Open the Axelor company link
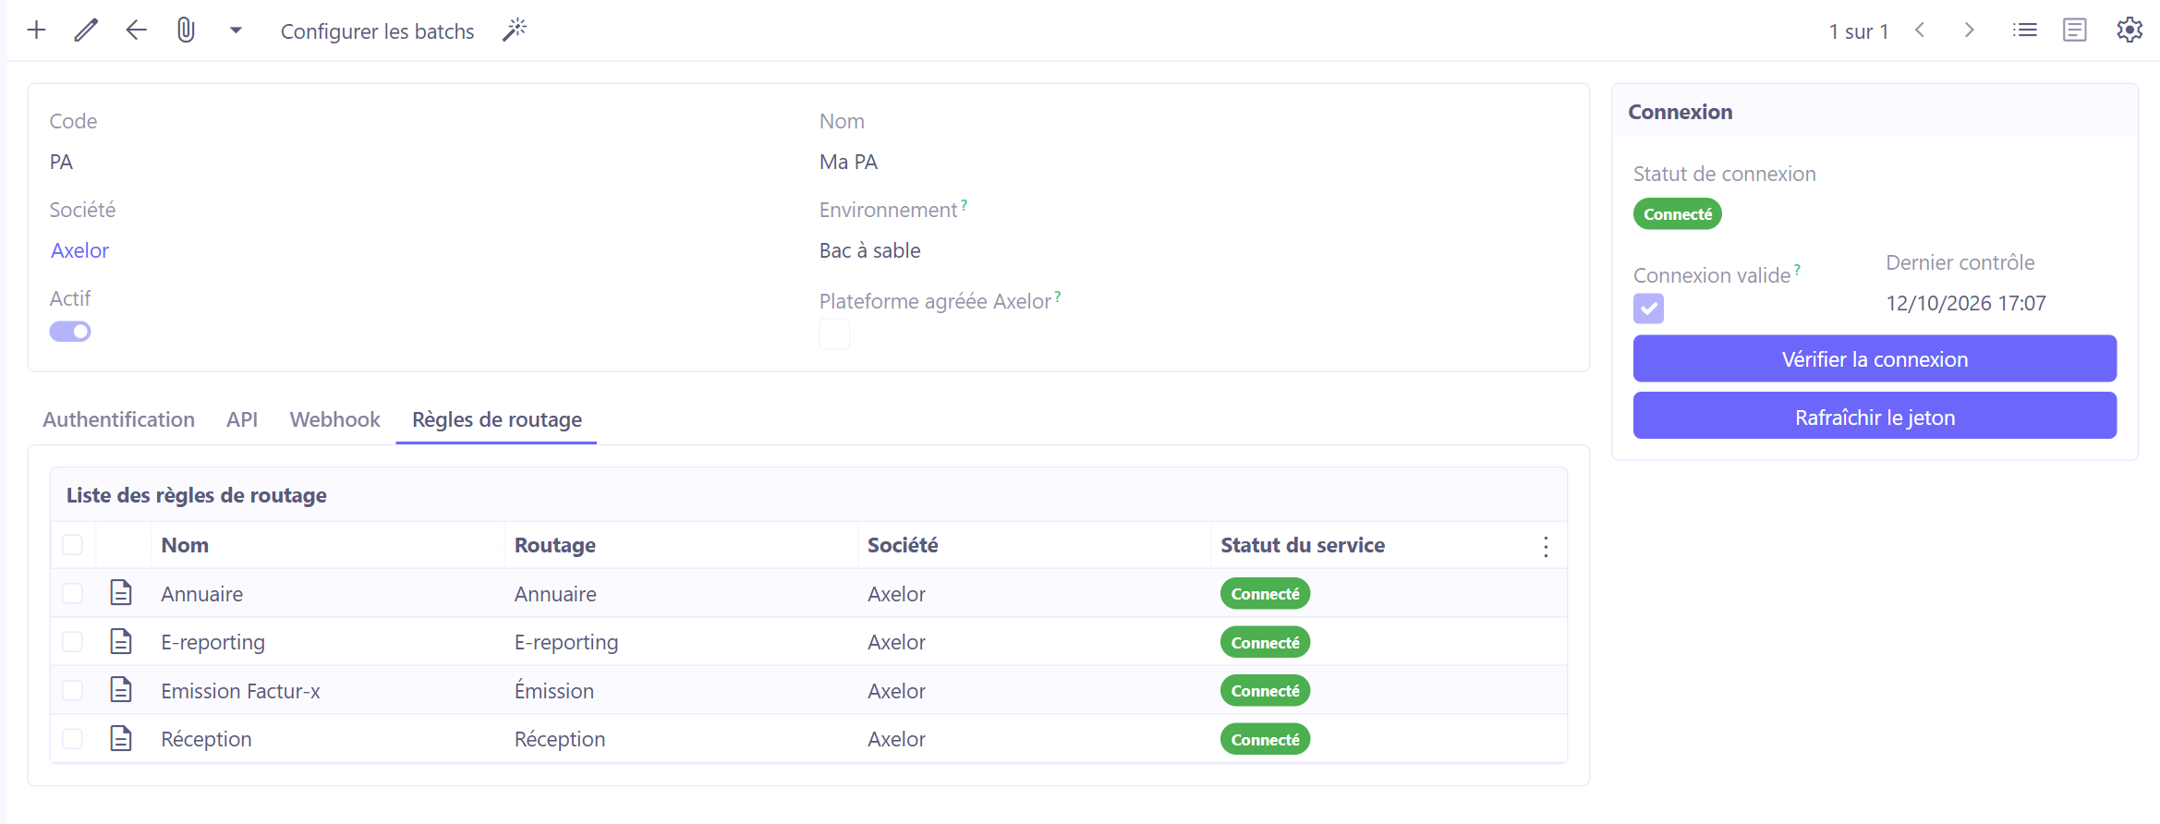This screenshot has width=2160, height=824. click(x=80, y=250)
